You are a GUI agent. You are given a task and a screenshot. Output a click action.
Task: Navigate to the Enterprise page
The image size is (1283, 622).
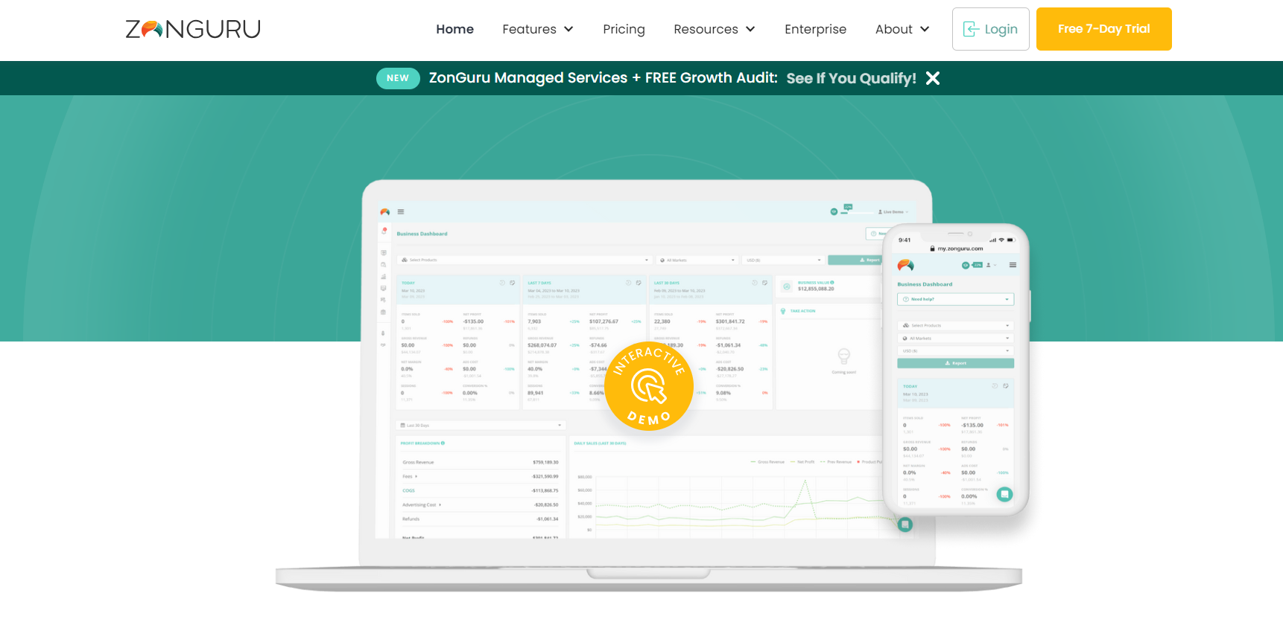[815, 29]
